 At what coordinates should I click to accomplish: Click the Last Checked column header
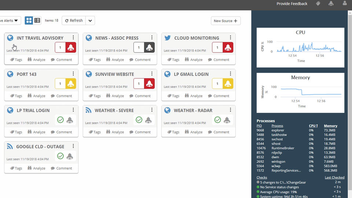click(x=334, y=177)
